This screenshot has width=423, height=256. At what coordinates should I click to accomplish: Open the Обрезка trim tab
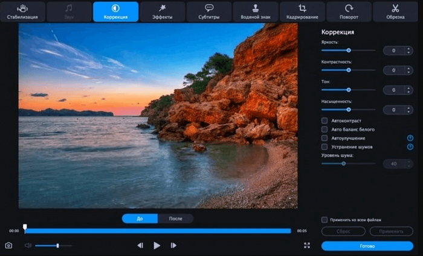[395, 11]
